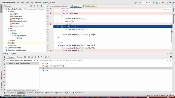175x98 pixels.
Task: Run App with the green play icon
Action: [153, 2]
